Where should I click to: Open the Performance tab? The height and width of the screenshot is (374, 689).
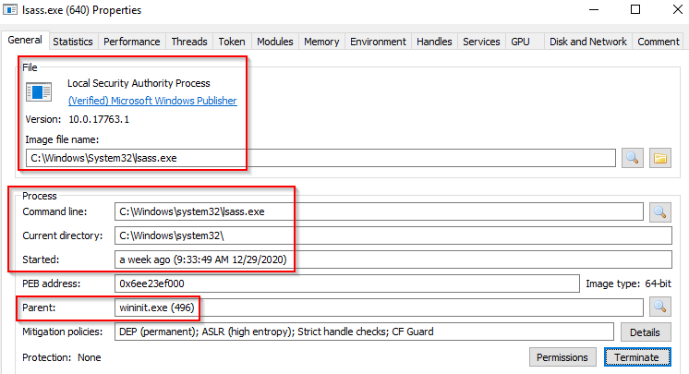[x=132, y=42]
